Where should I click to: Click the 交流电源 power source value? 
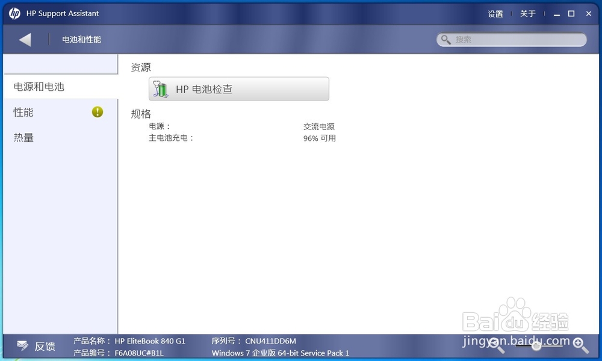pos(318,126)
